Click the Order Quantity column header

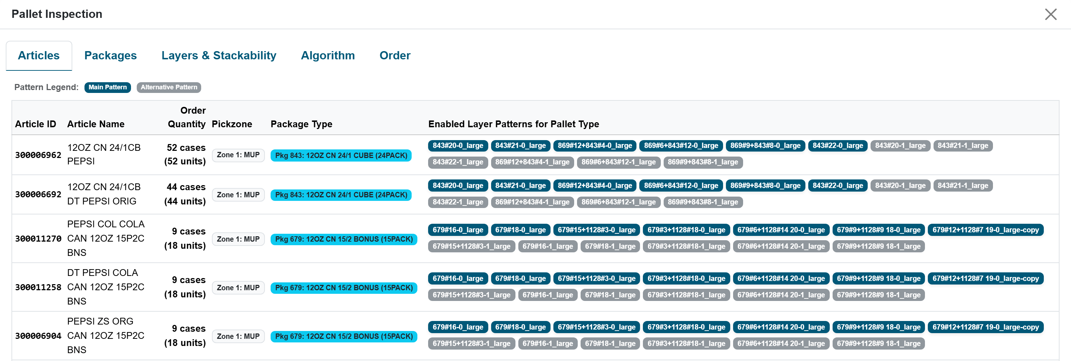[x=187, y=118]
